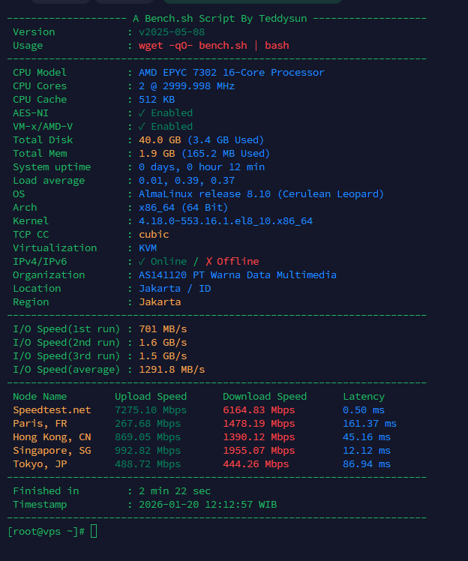468x561 pixels.
Task: Click the IPv4 Online checkmark
Action: [142, 262]
